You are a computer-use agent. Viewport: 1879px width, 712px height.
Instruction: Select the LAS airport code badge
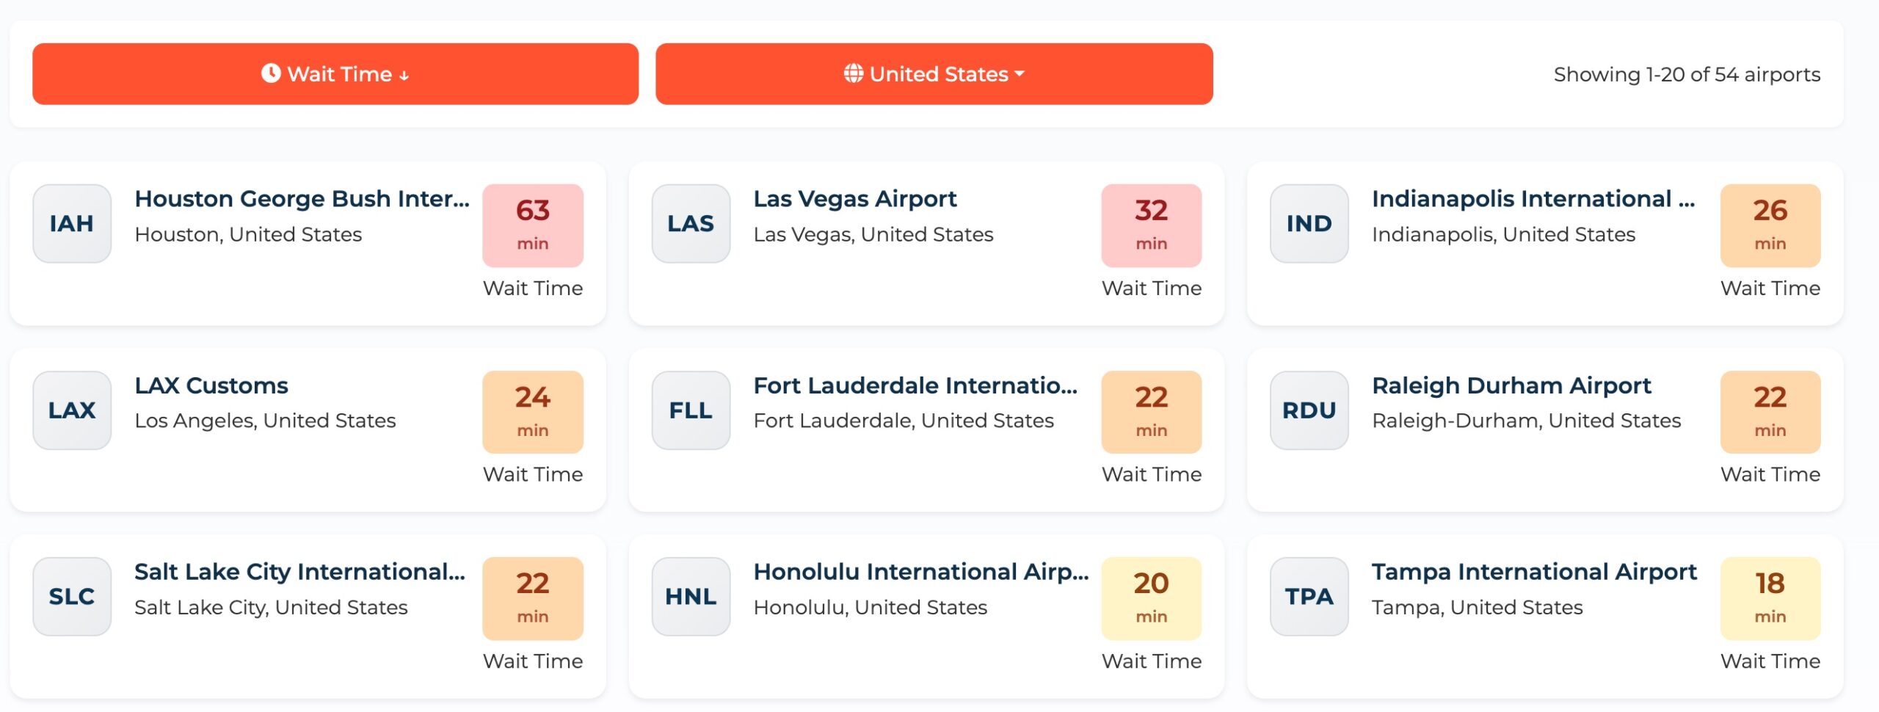click(x=689, y=222)
